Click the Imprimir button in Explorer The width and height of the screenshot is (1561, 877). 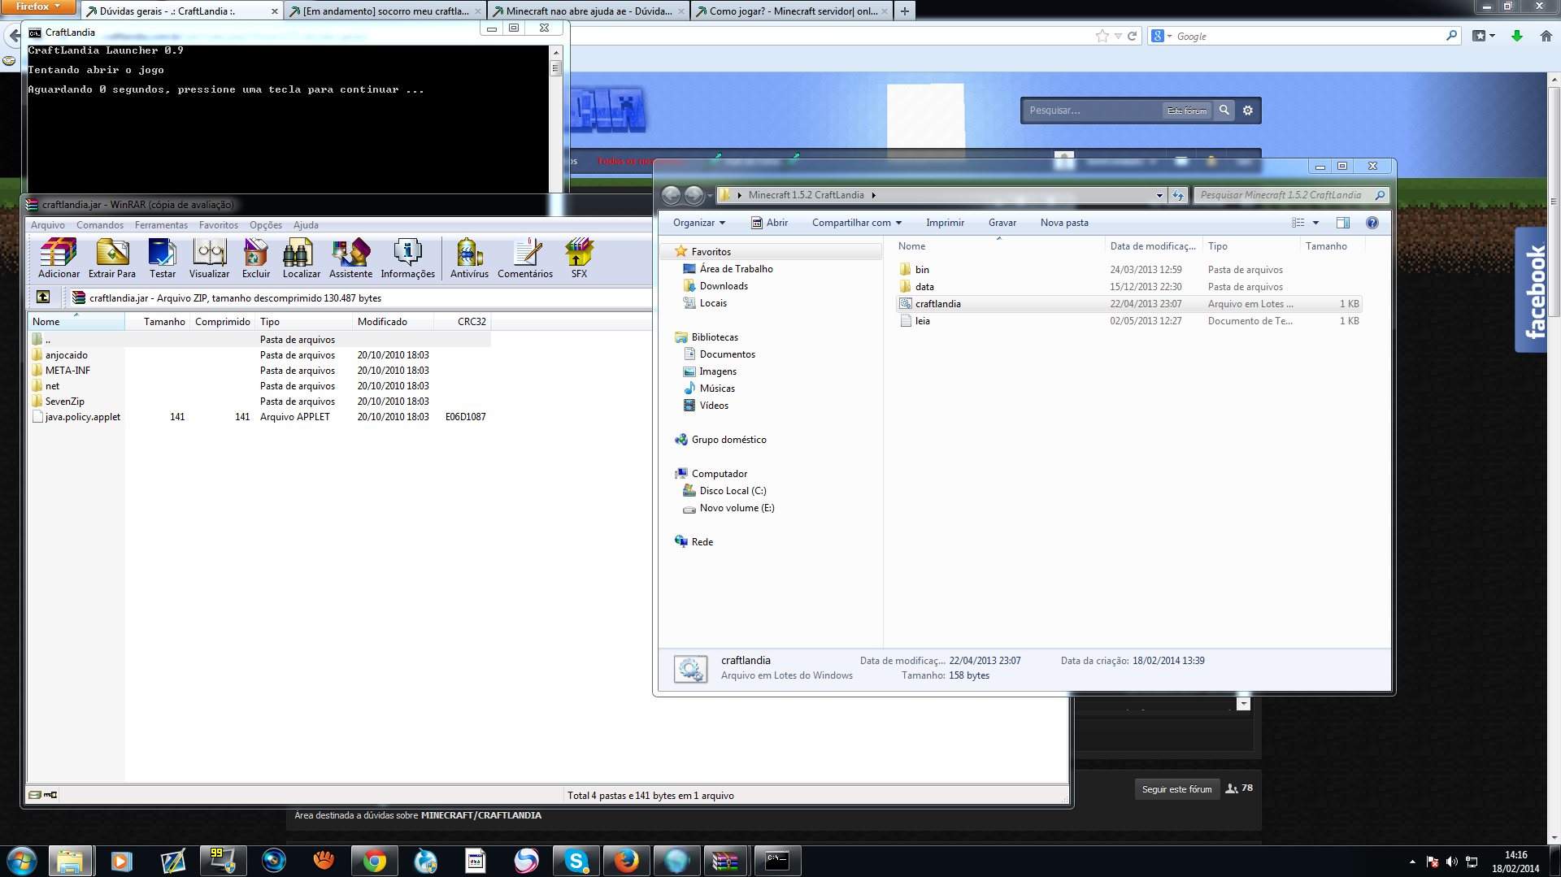[x=945, y=223]
